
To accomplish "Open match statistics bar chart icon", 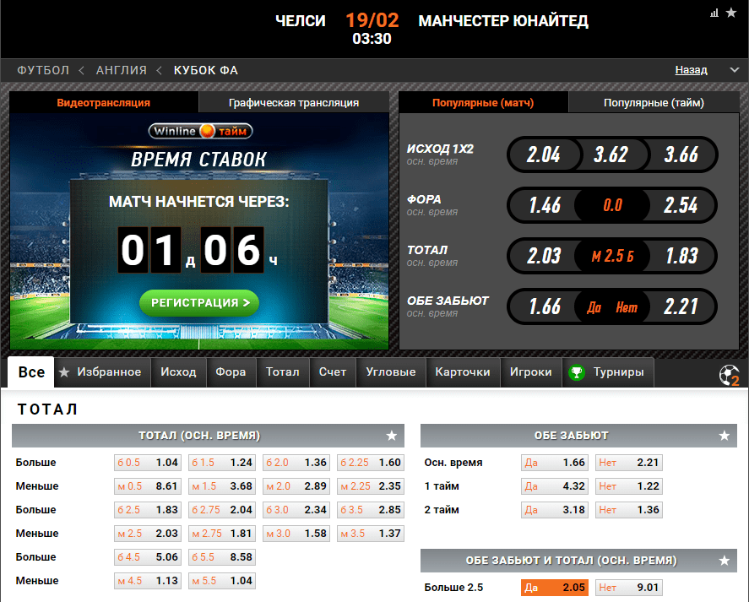I will (714, 13).
